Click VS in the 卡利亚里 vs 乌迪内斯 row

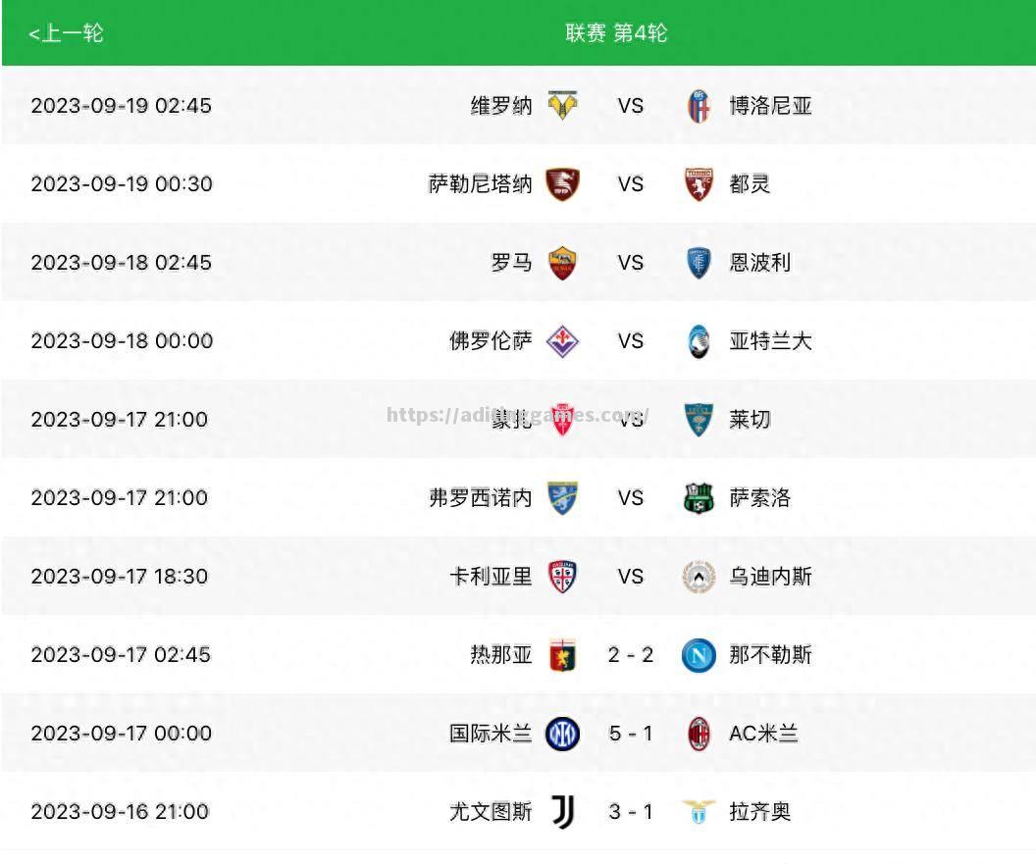click(x=630, y=577)
